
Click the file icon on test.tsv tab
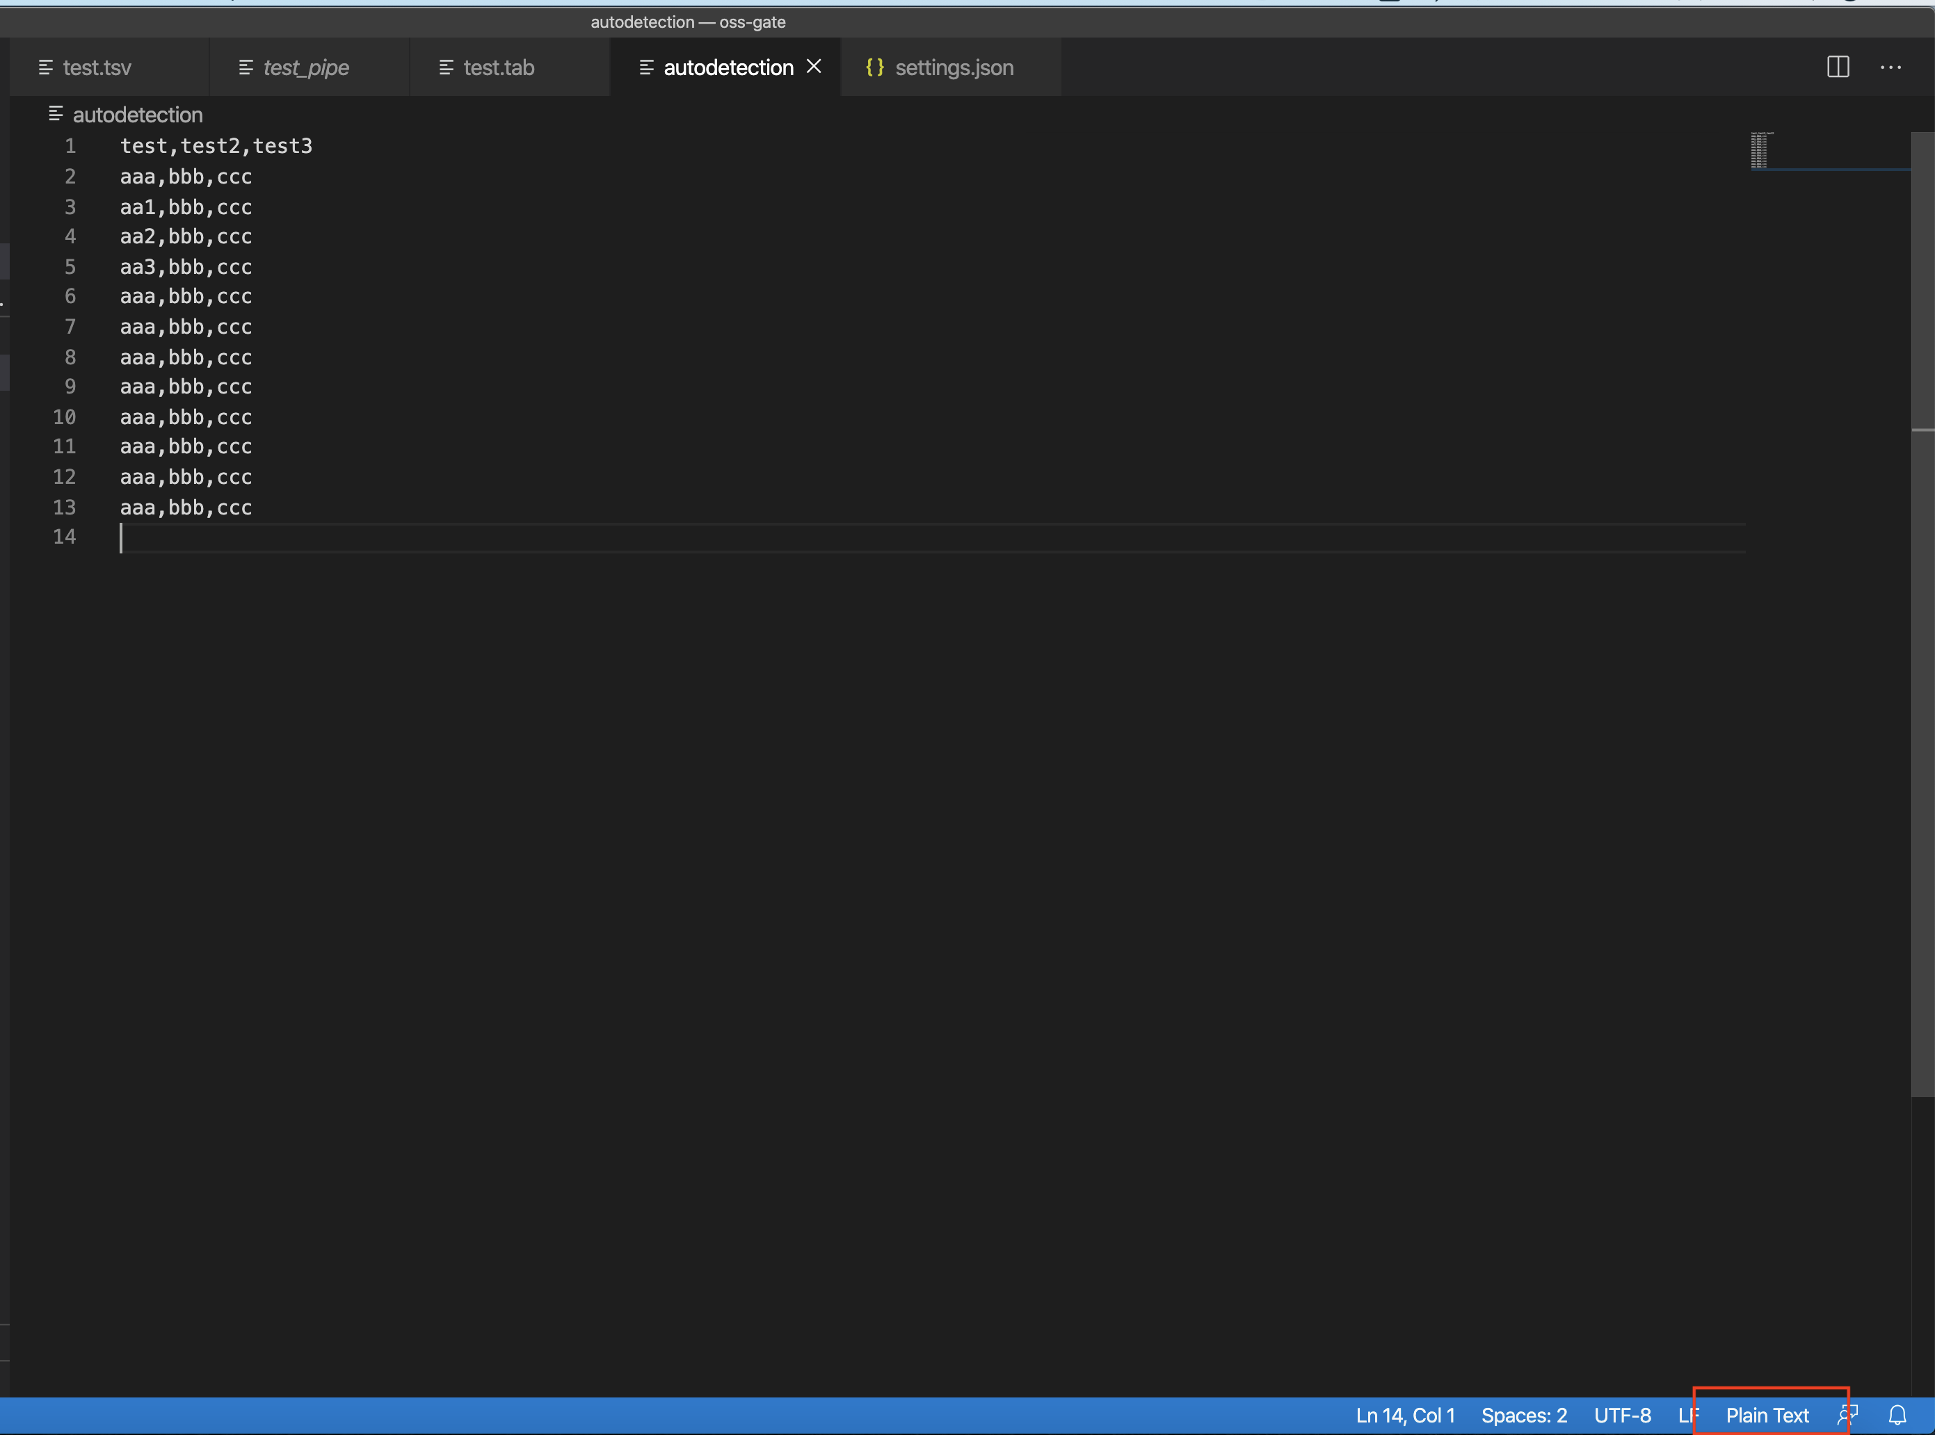[45, 67]
